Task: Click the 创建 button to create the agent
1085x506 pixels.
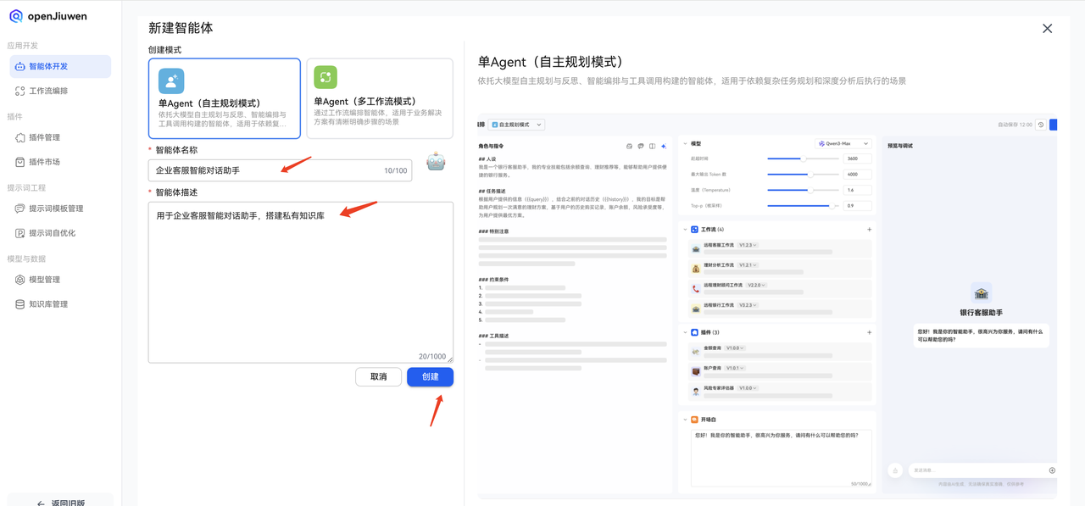Action: click(430, 376)
